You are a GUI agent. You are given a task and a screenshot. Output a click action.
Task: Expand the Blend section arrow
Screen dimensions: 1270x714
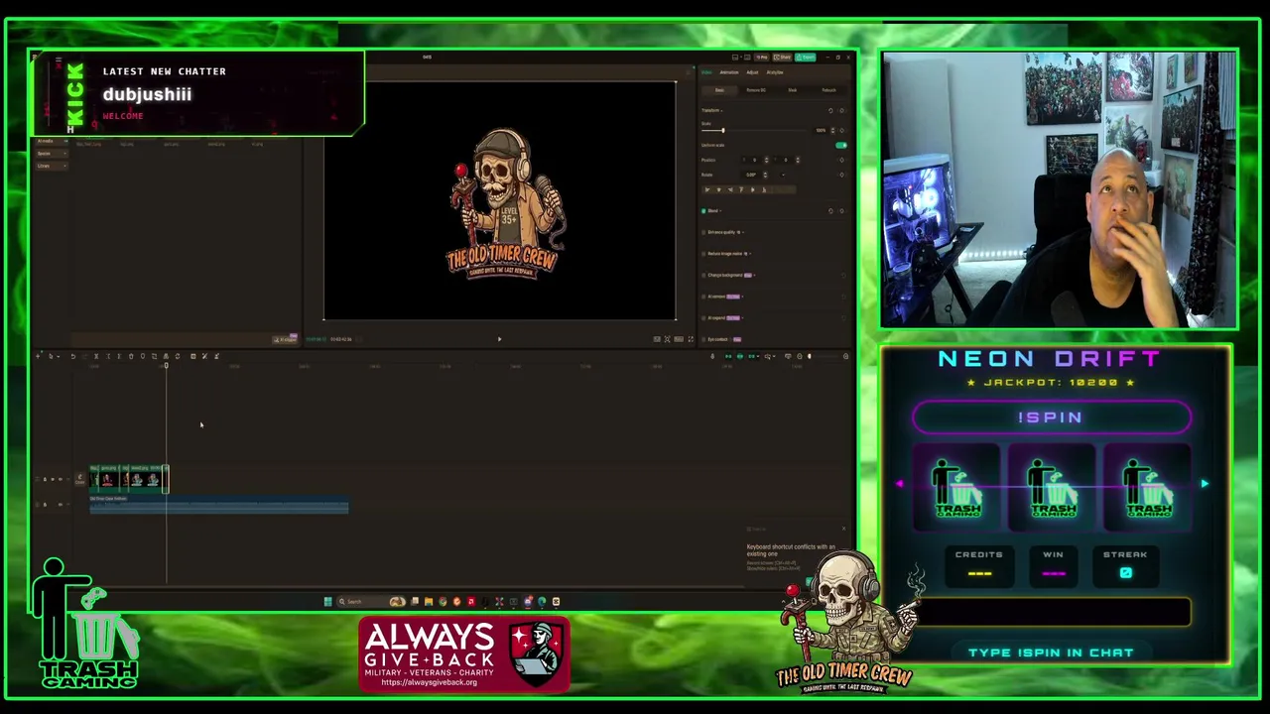click(720, 211)
